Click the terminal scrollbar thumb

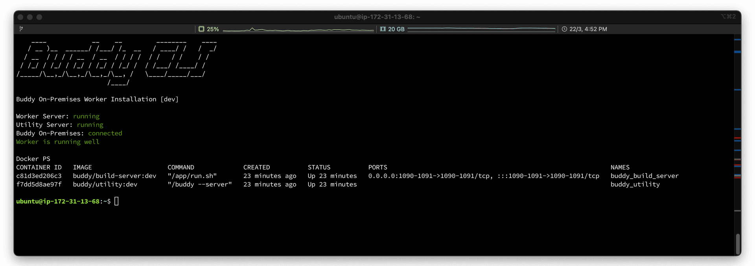(x=738, y=244)
